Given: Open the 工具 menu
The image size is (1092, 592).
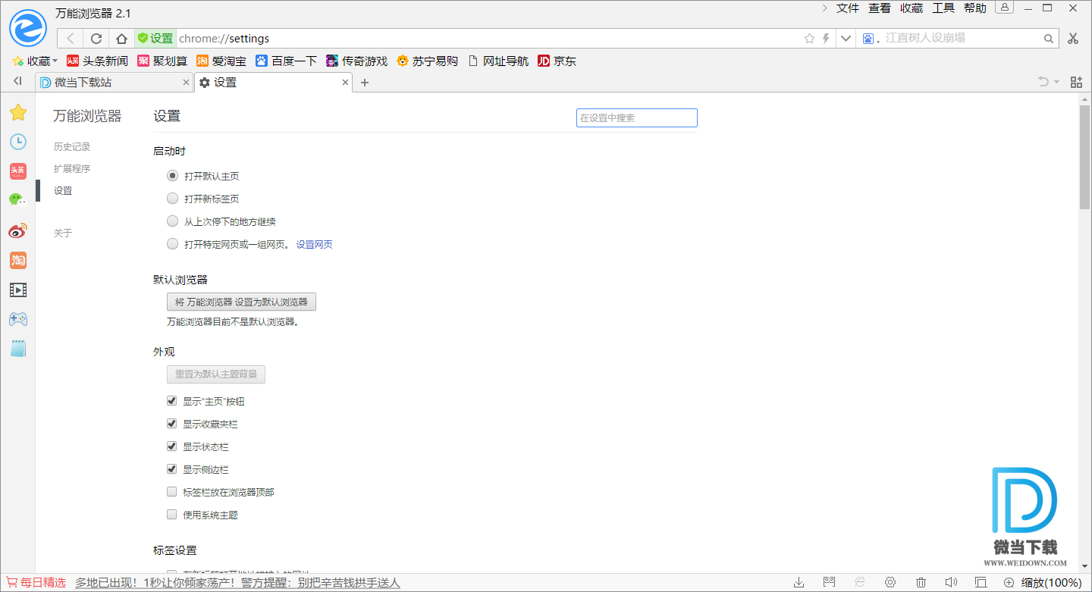Looking at the screenshot, I should click(943, 8).
